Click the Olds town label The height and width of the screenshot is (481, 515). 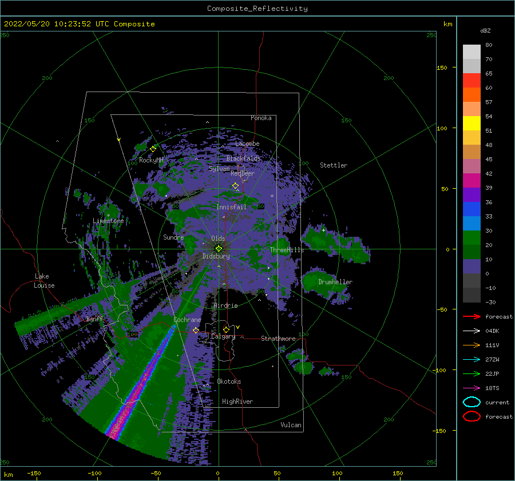pyautogui.click(x=218, y=238)
